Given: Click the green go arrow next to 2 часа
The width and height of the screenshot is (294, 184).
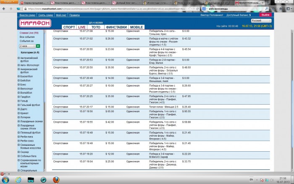Looking at the screenshot, I should [38, 46].
